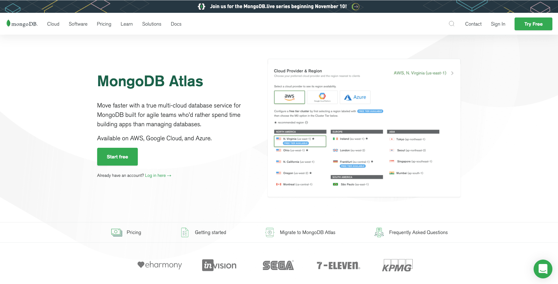The image size is (558, 284).
Task: Select the Azure cloud provider
Action: 355,97
